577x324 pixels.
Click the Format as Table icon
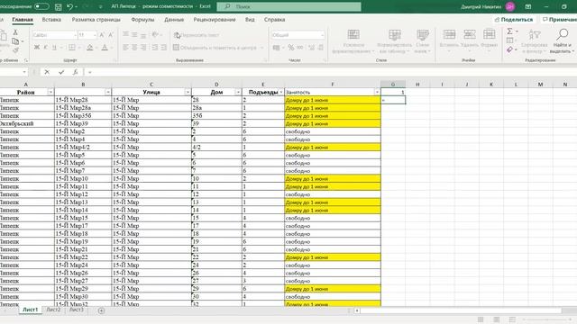pos(395,35)
